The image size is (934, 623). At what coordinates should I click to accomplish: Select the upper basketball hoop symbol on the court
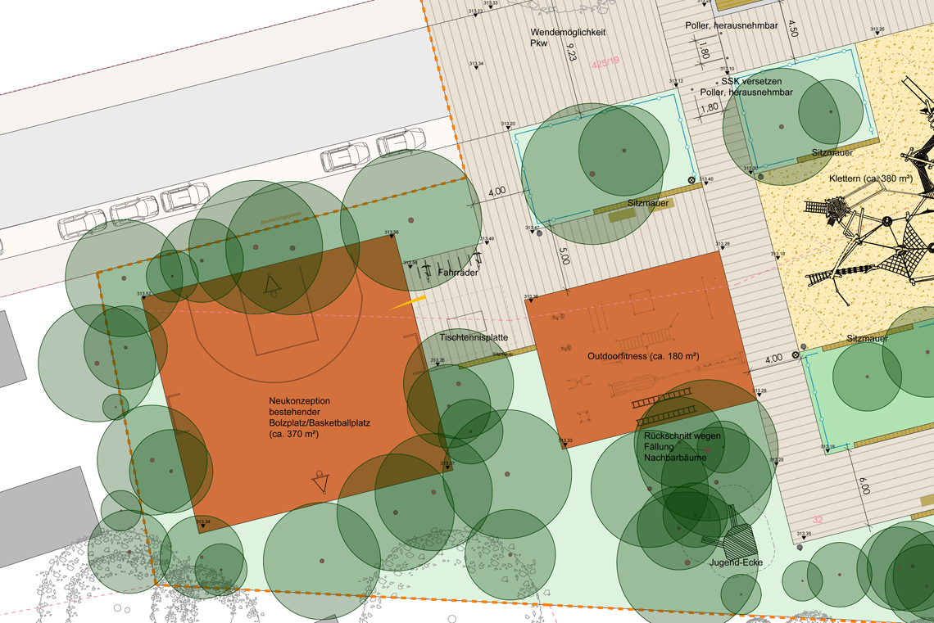point(270,286)
